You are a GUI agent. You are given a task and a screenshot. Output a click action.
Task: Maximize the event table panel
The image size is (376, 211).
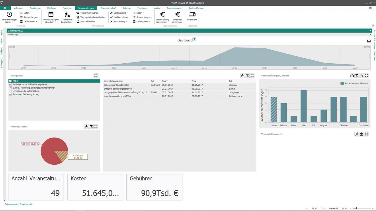(252, 76)
